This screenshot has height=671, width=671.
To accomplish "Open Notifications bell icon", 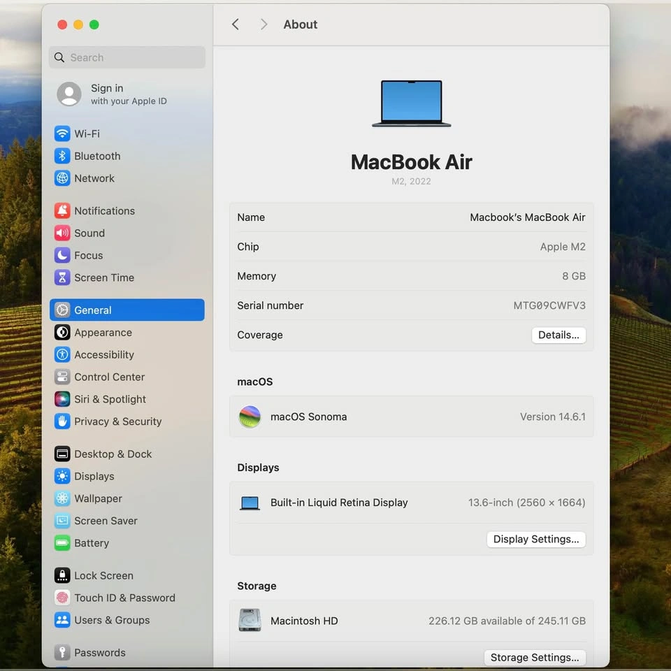I will (62, 210).
